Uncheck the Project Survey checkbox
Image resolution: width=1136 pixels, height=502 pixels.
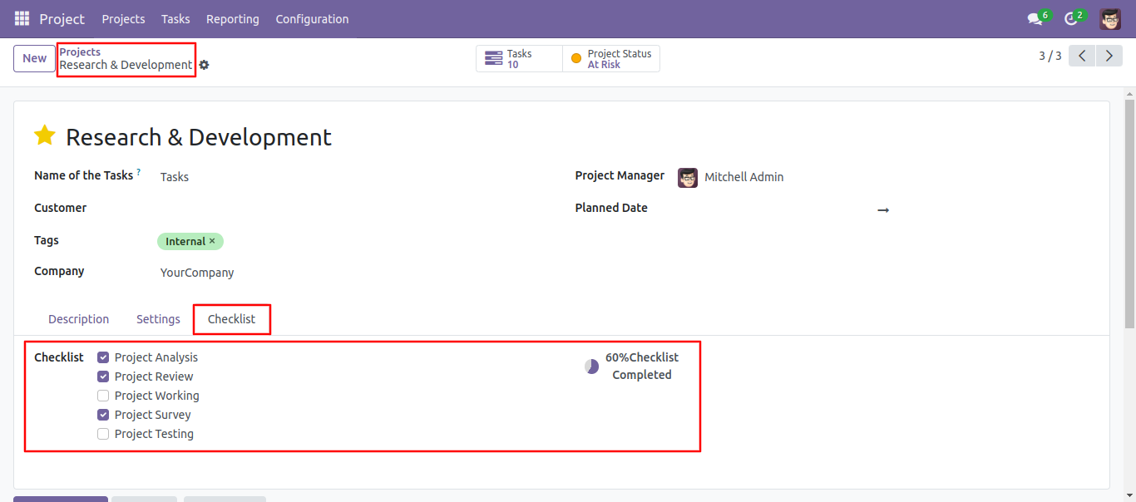(x=103, y=415)
